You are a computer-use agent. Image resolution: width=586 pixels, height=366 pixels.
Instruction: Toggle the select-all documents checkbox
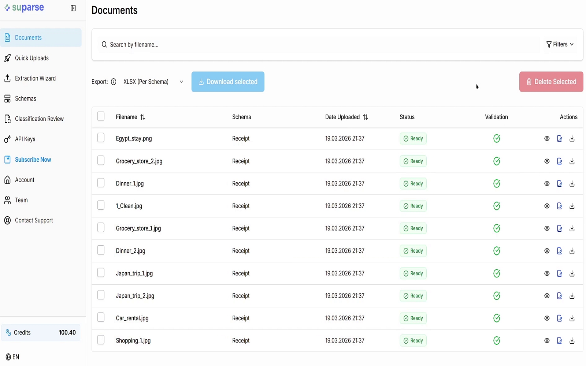(x=101, y=116)
